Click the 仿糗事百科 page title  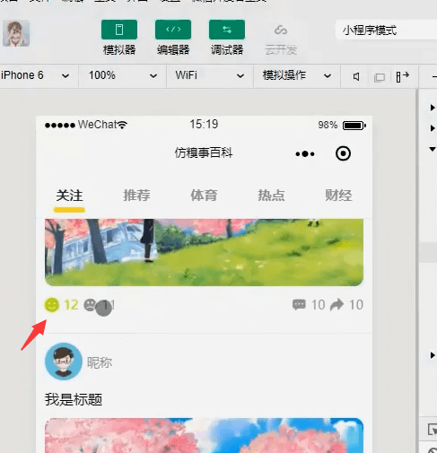(204, 152)
